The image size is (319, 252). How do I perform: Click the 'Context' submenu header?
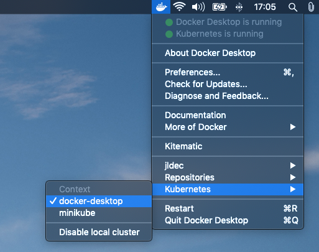(75, 189)
